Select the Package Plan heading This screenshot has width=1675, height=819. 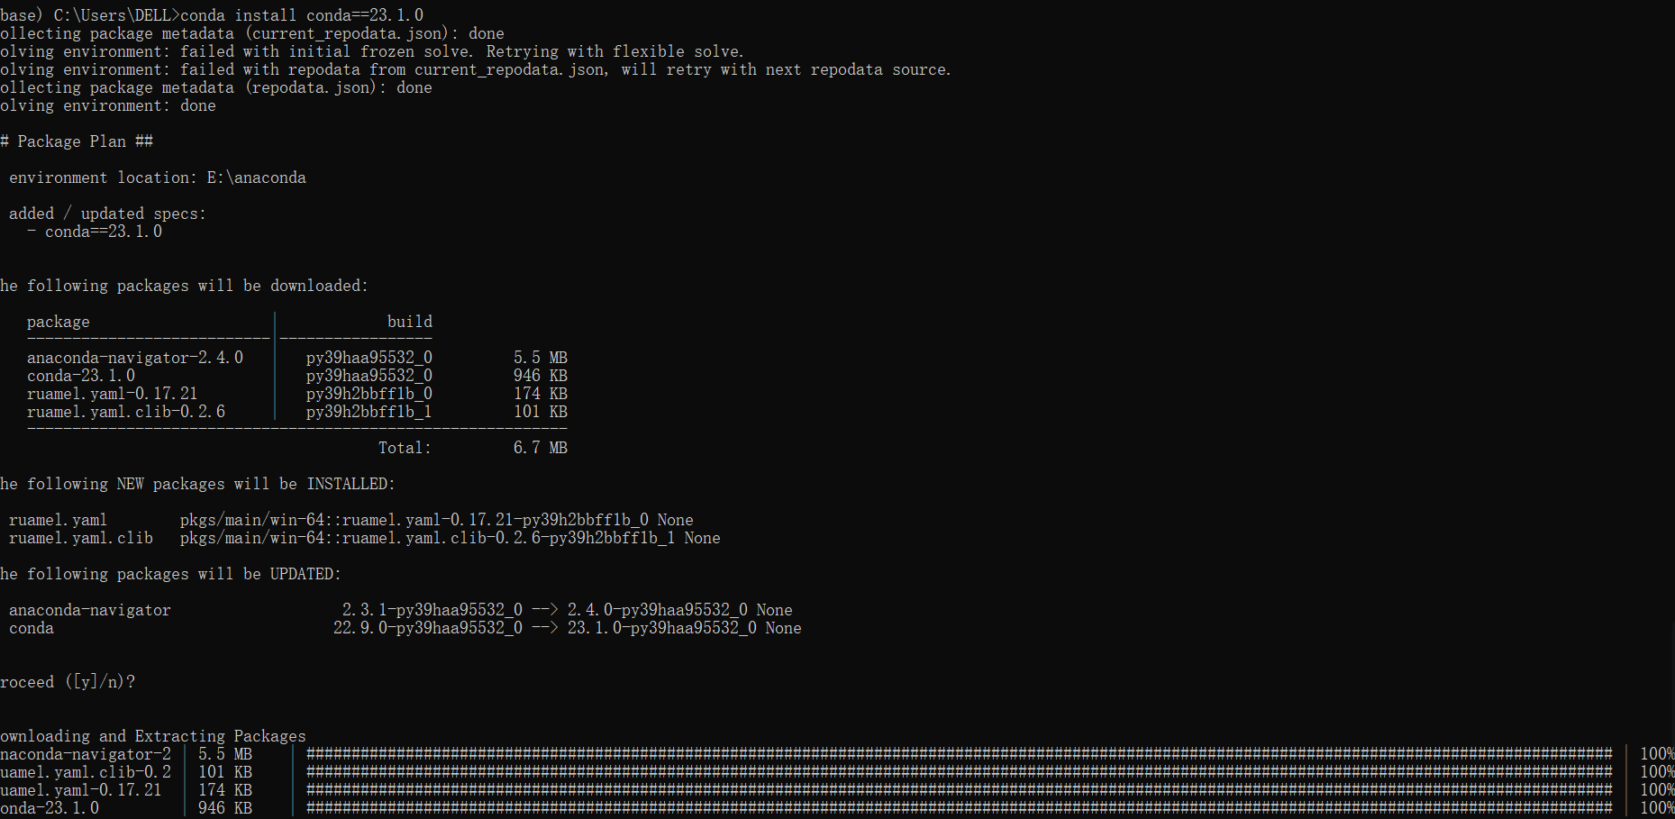(x=77, y=141)
